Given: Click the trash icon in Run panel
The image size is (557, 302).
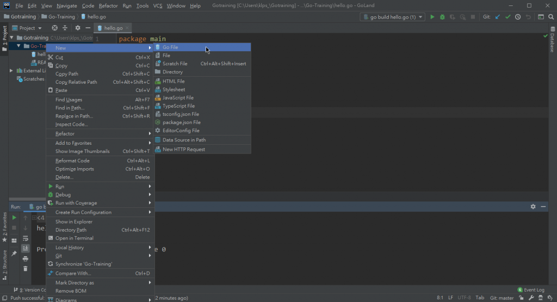Looking at the screenshot, I should tap(25, 269).
